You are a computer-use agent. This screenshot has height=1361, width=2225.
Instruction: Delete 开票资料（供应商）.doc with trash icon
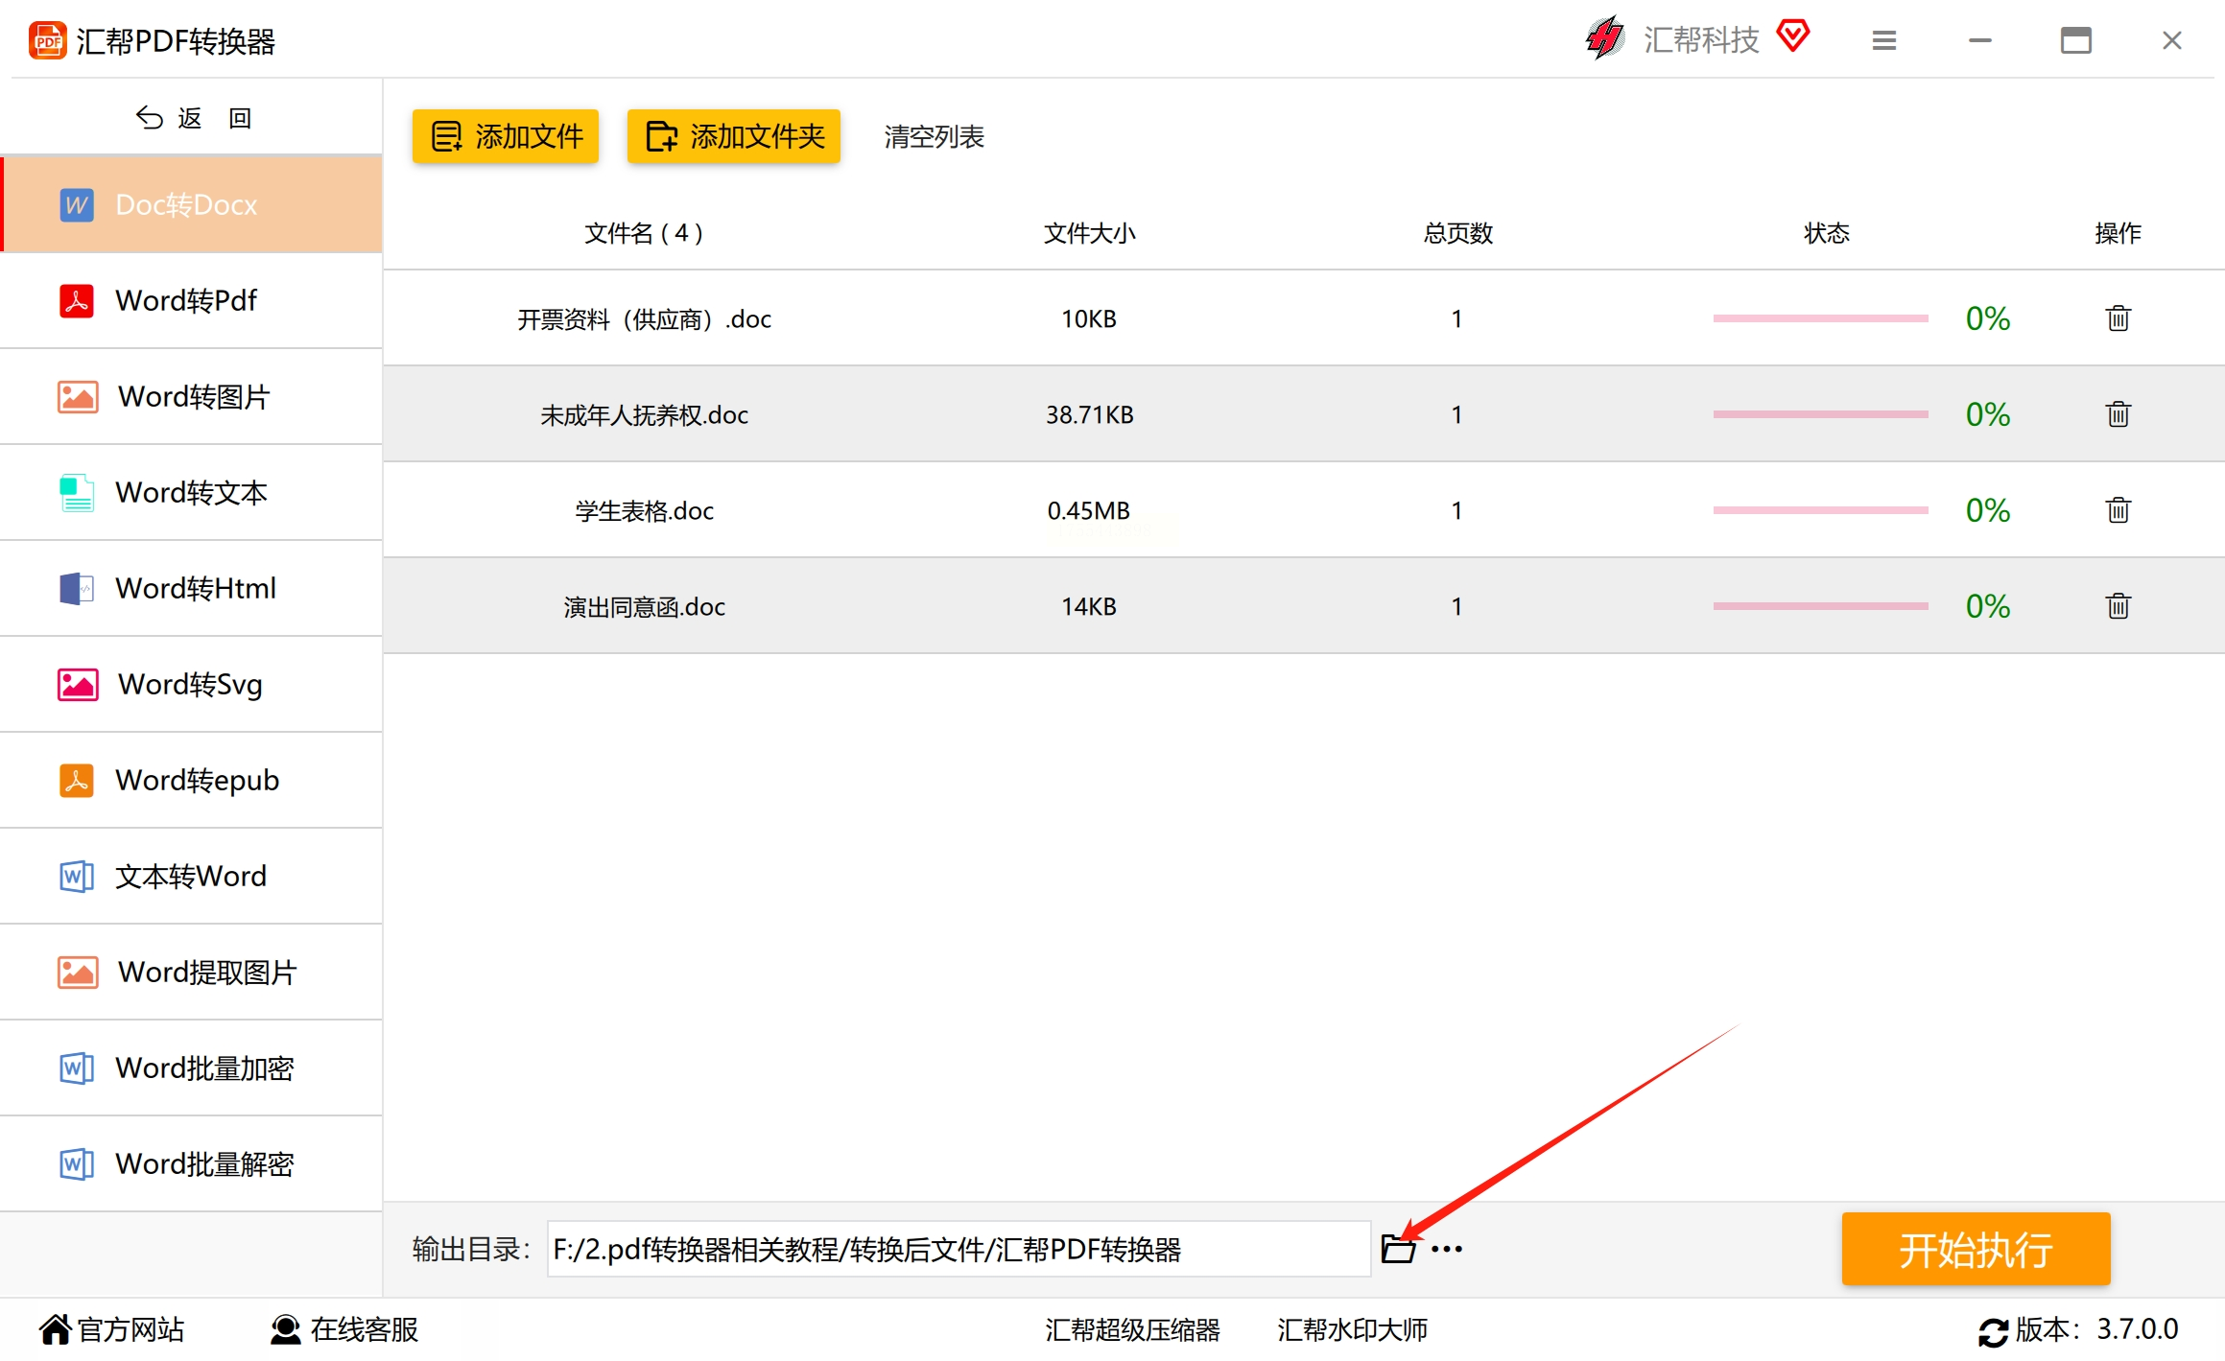pyautogui.click(x=2118, y=318)
